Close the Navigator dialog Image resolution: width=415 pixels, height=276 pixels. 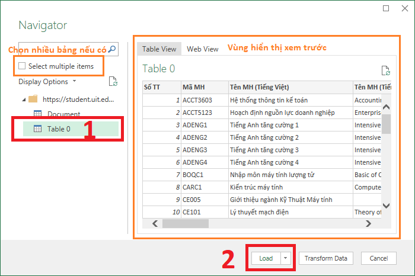pyautogui.click(x=405, y=8)
